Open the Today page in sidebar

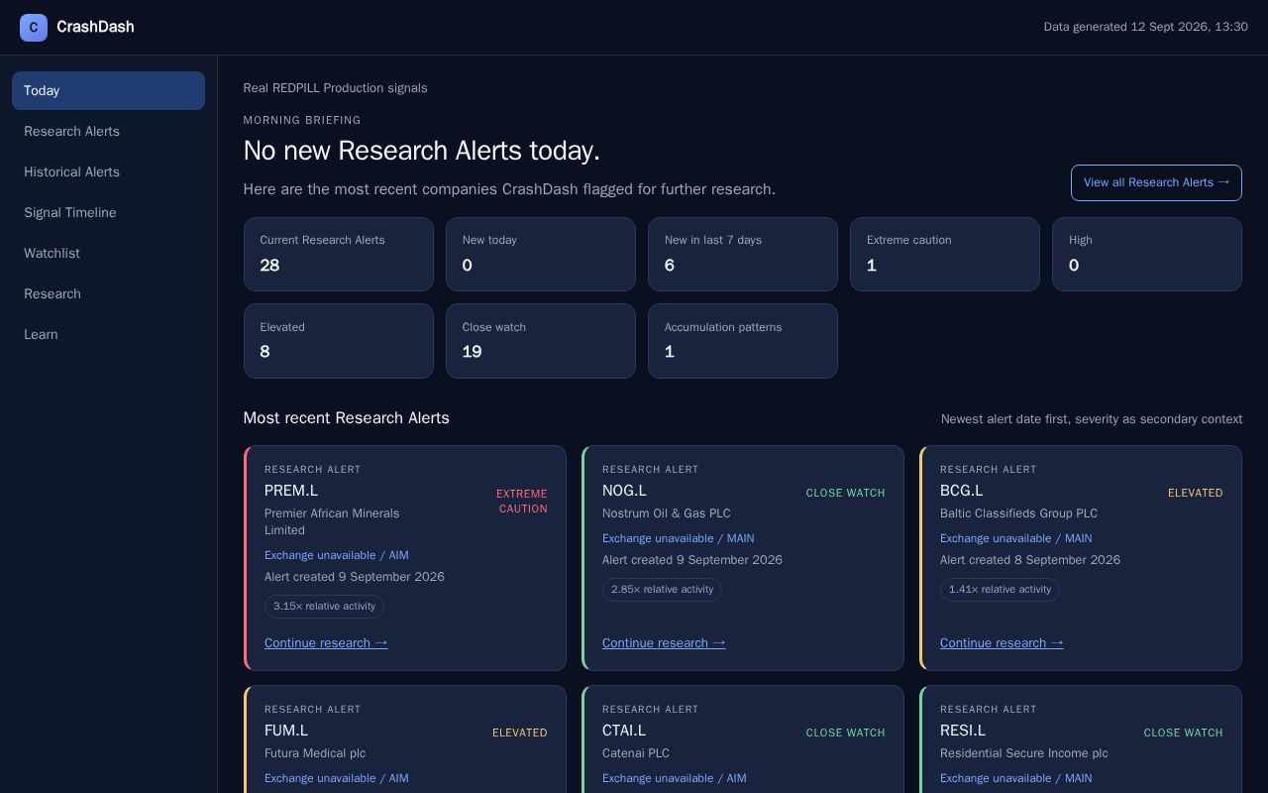click(x=108, y=90)
